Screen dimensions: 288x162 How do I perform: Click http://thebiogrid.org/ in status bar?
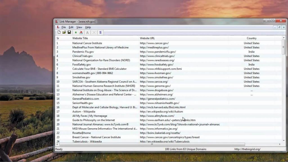(247, 149)
